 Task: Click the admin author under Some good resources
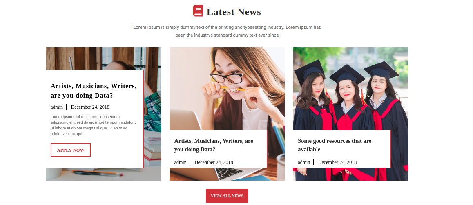[x=304, y=162]
